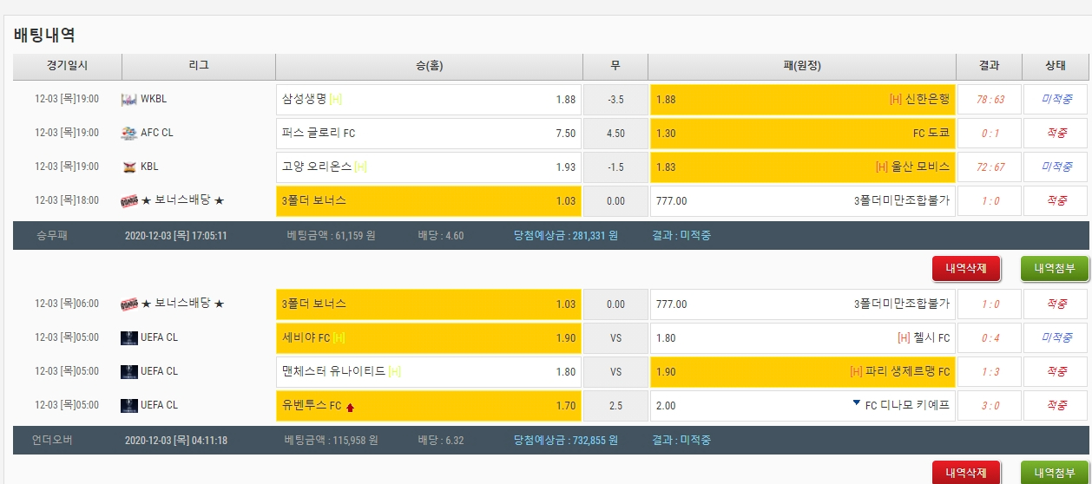Click UEFA CL icon in 맨체스터 유나이티드 row
The width and height of the screenshot is (1092, 484).
[129, 372]
